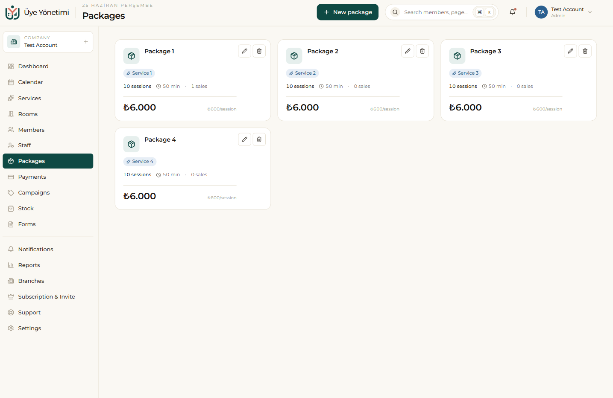The width and height of the screenshot is (613, 398).
Task: Edit Package 4 with pencil icon
Action: pyautogui.click(x=244, y=139)
